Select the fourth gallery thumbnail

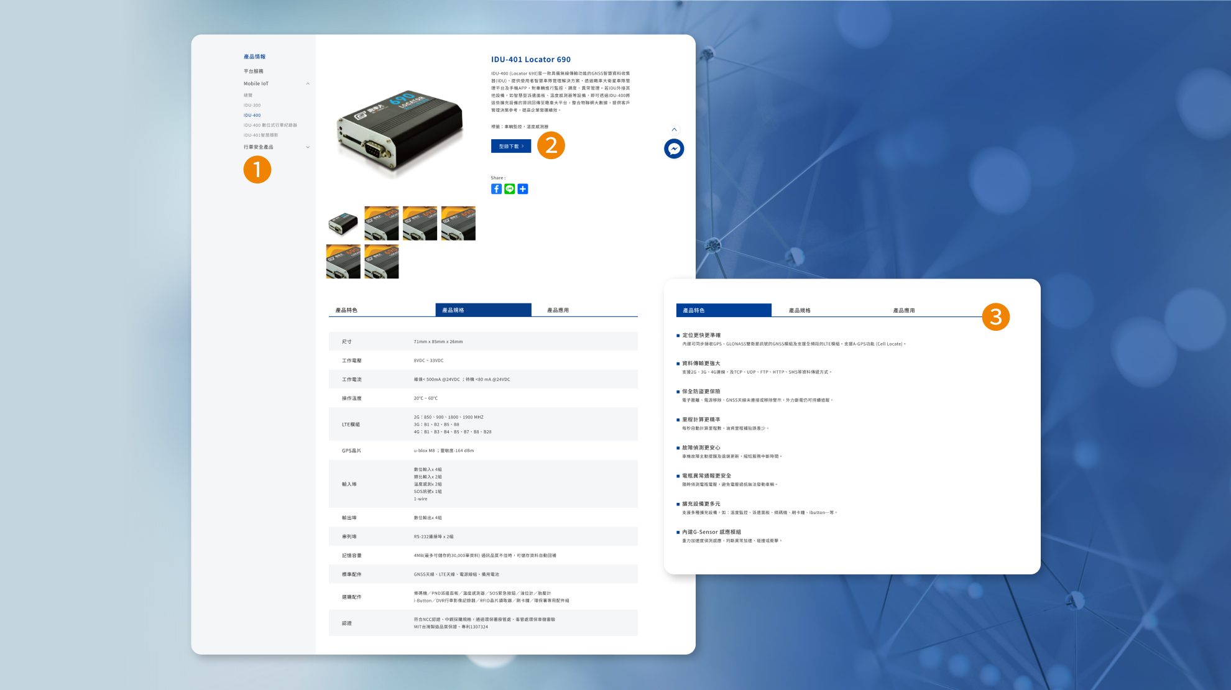point(458,223)
